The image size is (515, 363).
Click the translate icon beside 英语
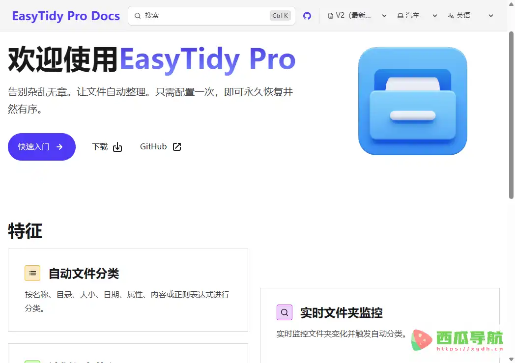coord(451,16)
